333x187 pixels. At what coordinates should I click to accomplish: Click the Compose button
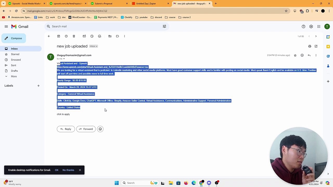(x=14, y=38)
